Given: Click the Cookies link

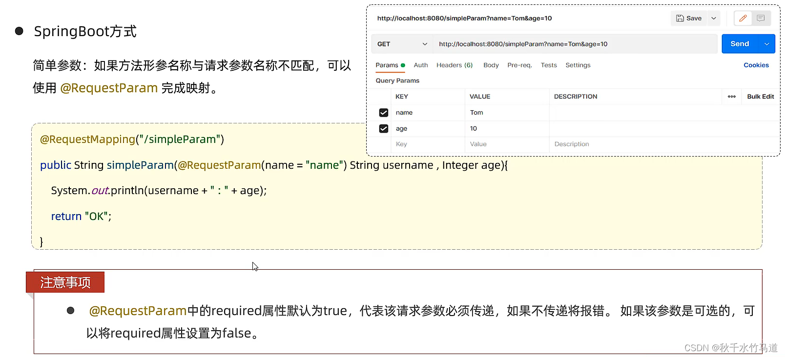Looking at the screenshot, I should click(756, 65).
